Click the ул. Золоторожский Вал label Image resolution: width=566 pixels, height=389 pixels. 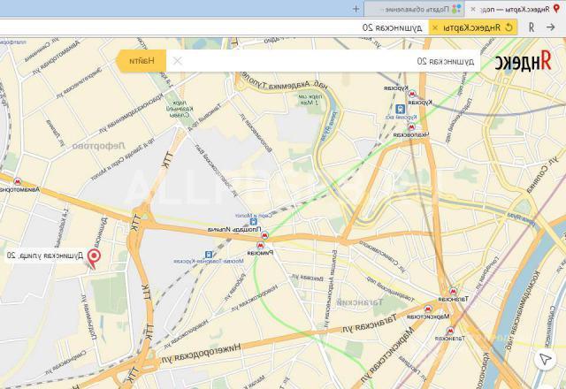point(216,171)
